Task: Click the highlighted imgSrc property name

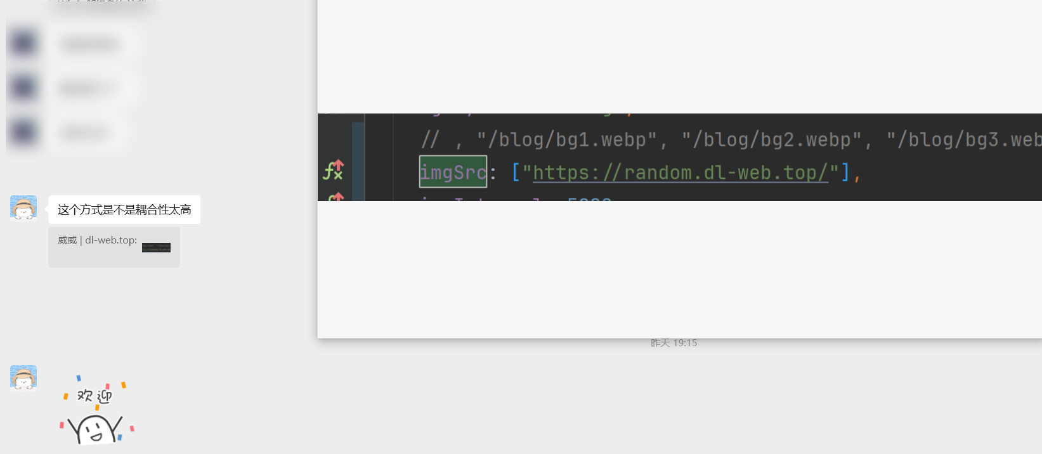Action: pyautogui.click(x=453, y=172)
